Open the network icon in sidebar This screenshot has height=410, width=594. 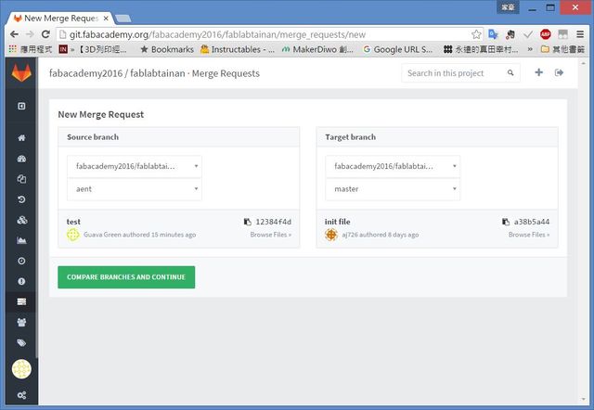coord(21,220)
